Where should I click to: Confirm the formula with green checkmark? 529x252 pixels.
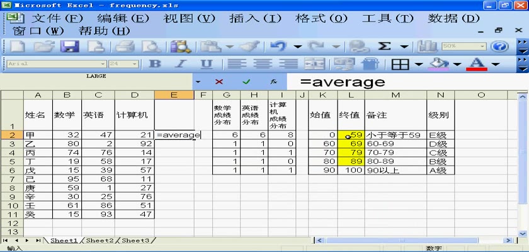(246, 82)
